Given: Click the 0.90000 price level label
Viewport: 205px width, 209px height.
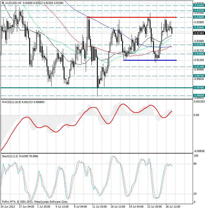Looking at the screenshot, I should pos(199,96).
